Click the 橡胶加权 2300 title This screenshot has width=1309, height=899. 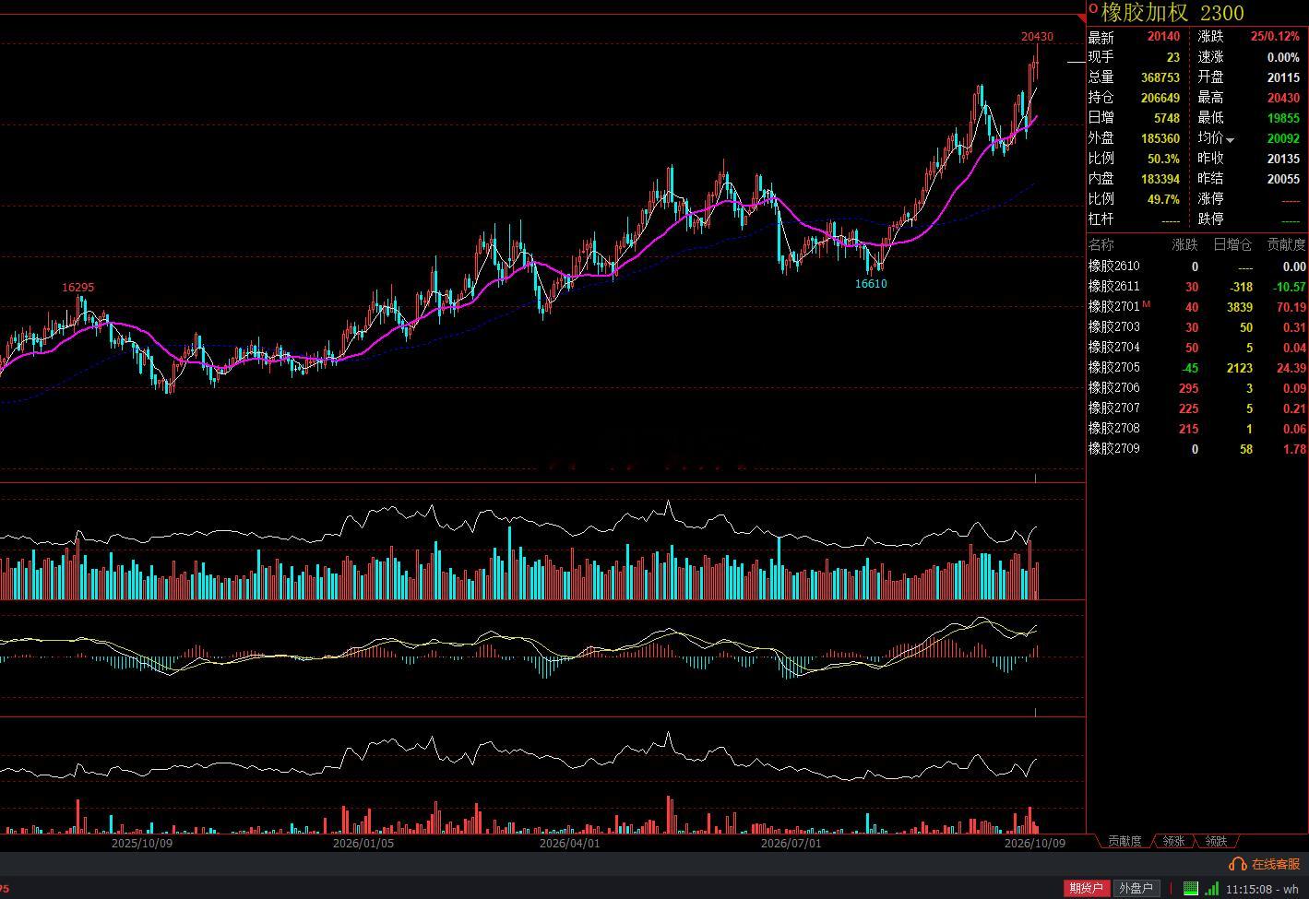[x=1172, y=13]
